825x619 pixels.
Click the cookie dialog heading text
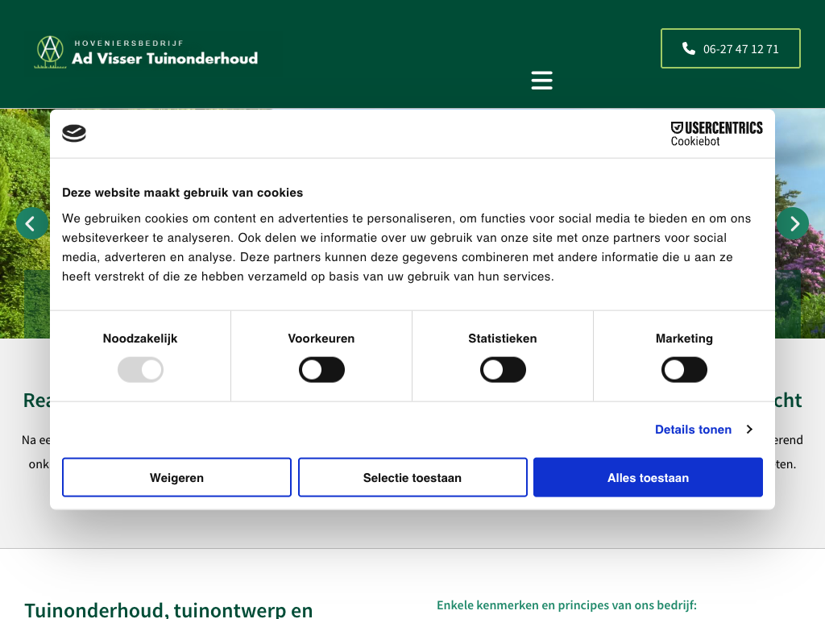click(x=183, y=193)
